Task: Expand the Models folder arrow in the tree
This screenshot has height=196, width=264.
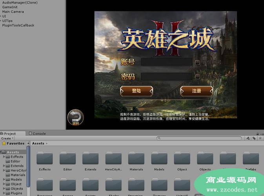Action: tap(4, 180)
